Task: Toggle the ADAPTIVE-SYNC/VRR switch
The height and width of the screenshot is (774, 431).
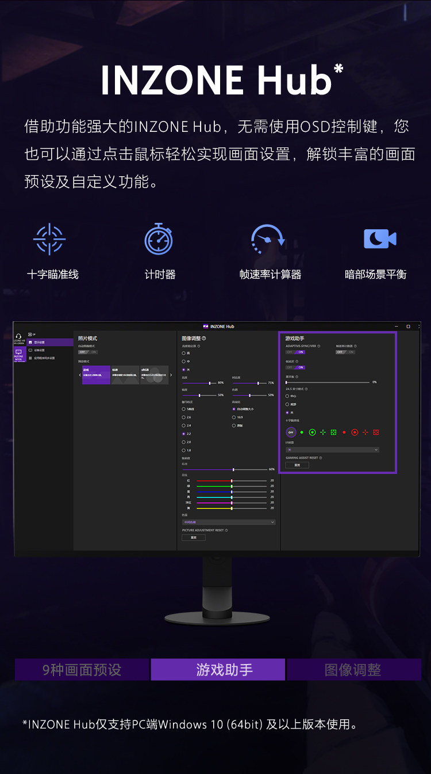Action: click(295, 352)
